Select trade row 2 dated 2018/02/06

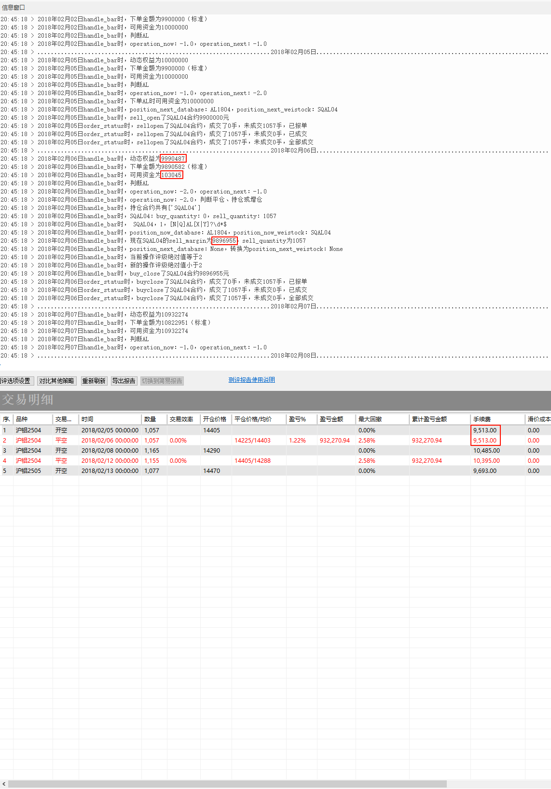tap(110, 440)
